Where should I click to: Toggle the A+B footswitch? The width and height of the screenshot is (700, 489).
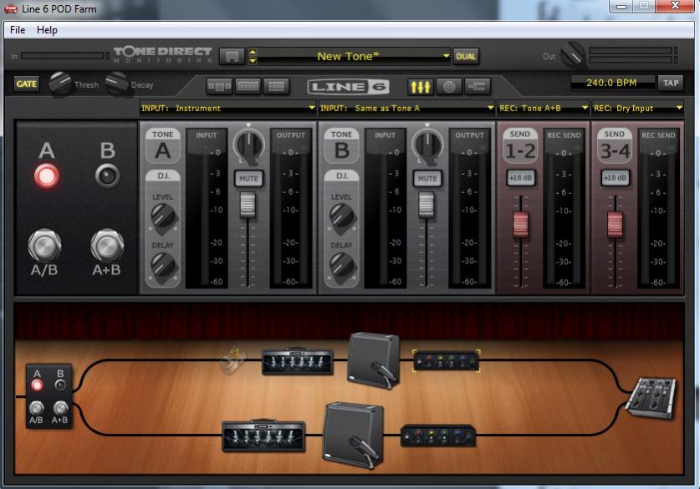107,245
